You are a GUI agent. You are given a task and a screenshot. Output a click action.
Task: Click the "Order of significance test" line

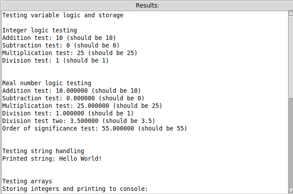(x=95, y=128)
